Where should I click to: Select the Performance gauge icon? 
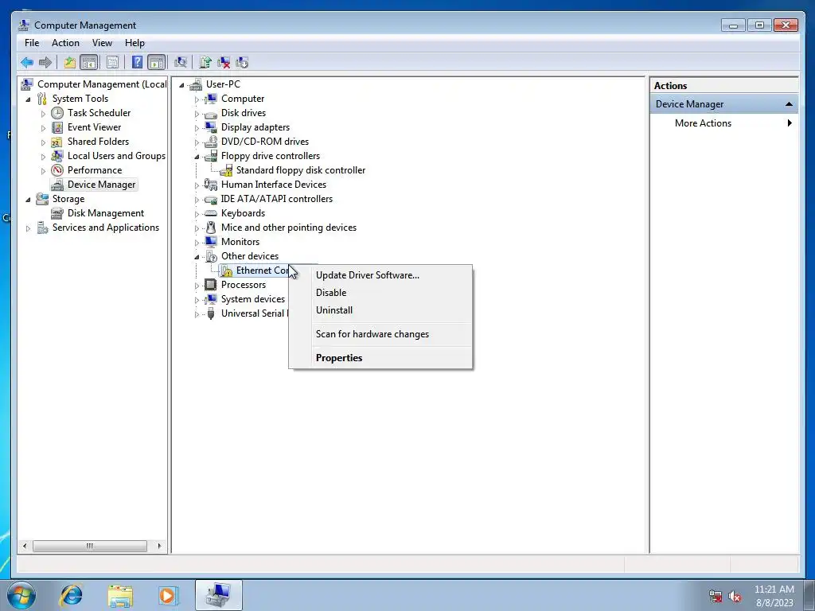point(57,170)
